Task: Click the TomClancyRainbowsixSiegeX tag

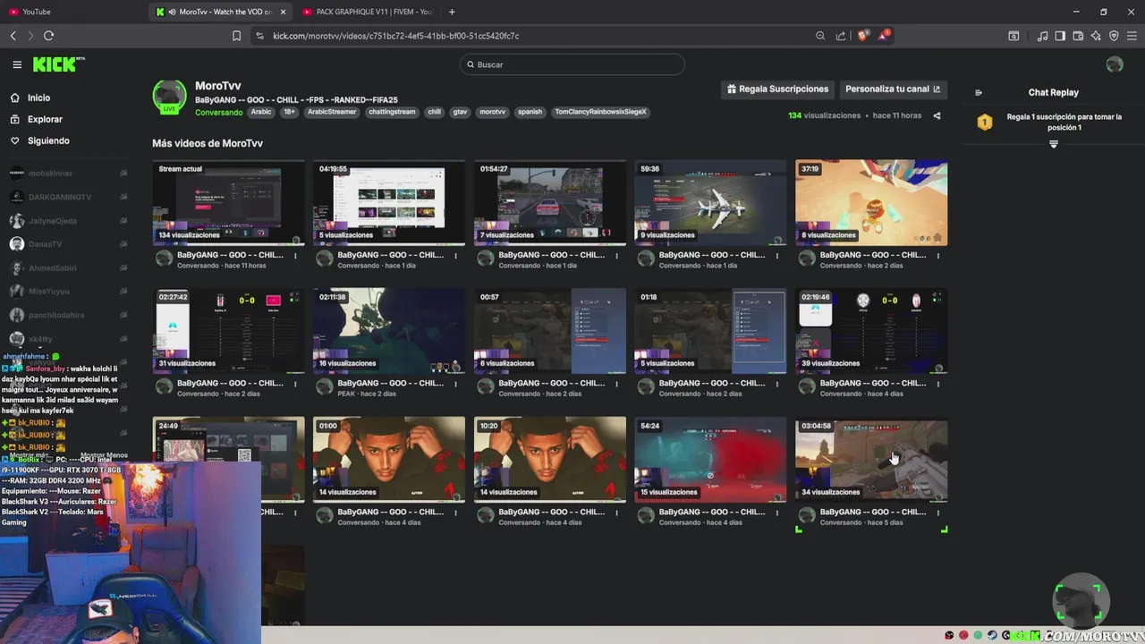Action: tap(600, 113)
